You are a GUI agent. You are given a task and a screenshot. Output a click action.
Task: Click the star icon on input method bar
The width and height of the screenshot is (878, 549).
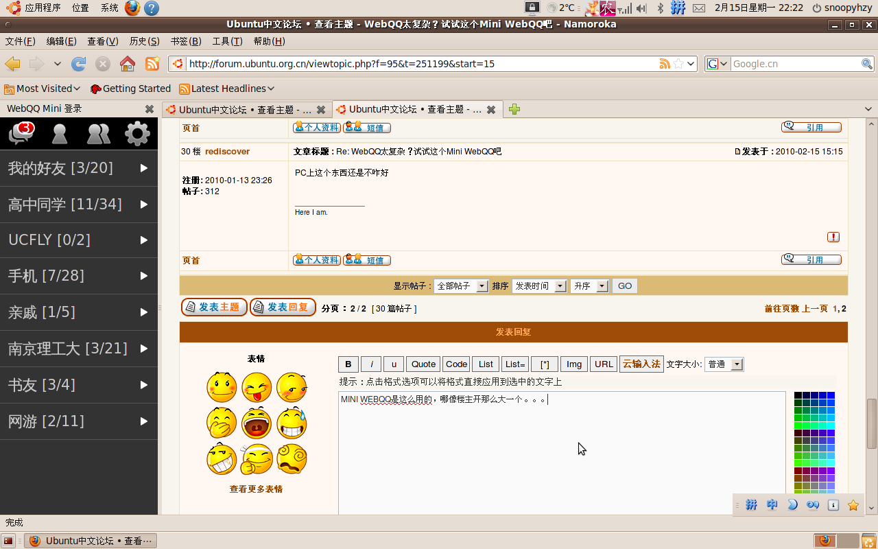pos(853,505)
